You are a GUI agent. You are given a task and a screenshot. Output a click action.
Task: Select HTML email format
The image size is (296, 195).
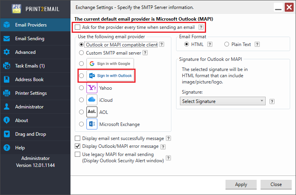[x=187, y=44]
